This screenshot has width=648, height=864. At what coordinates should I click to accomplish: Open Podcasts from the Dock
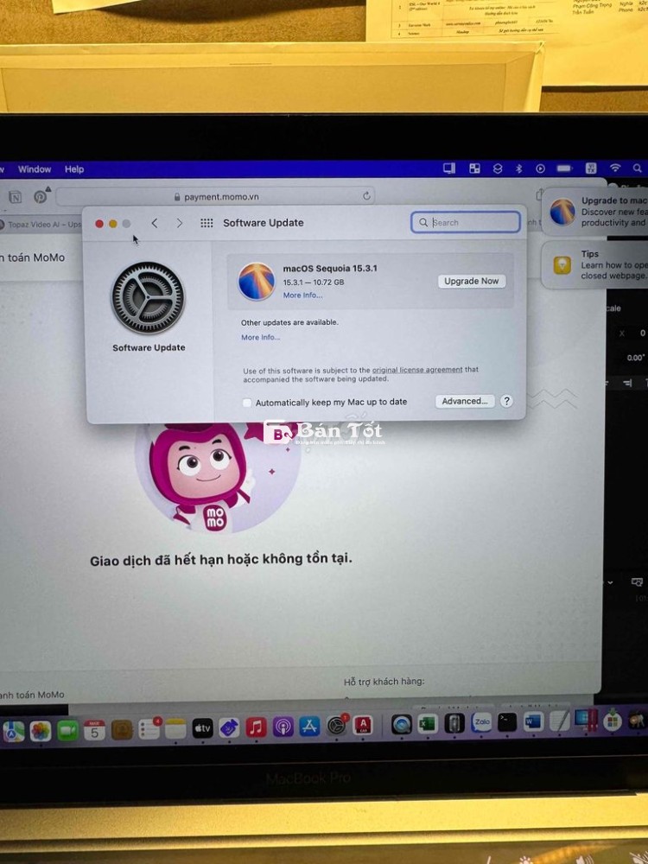283,727
